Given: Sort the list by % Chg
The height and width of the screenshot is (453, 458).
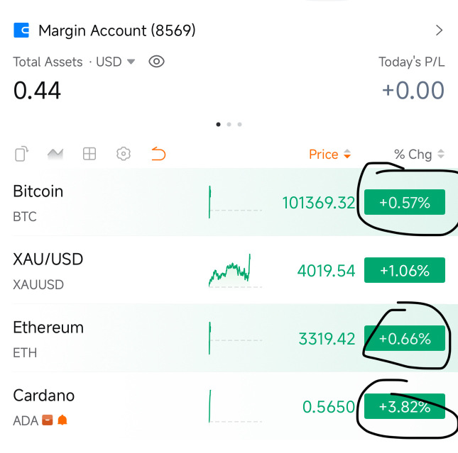Looking at the screenshot, I should click(419, 154).
